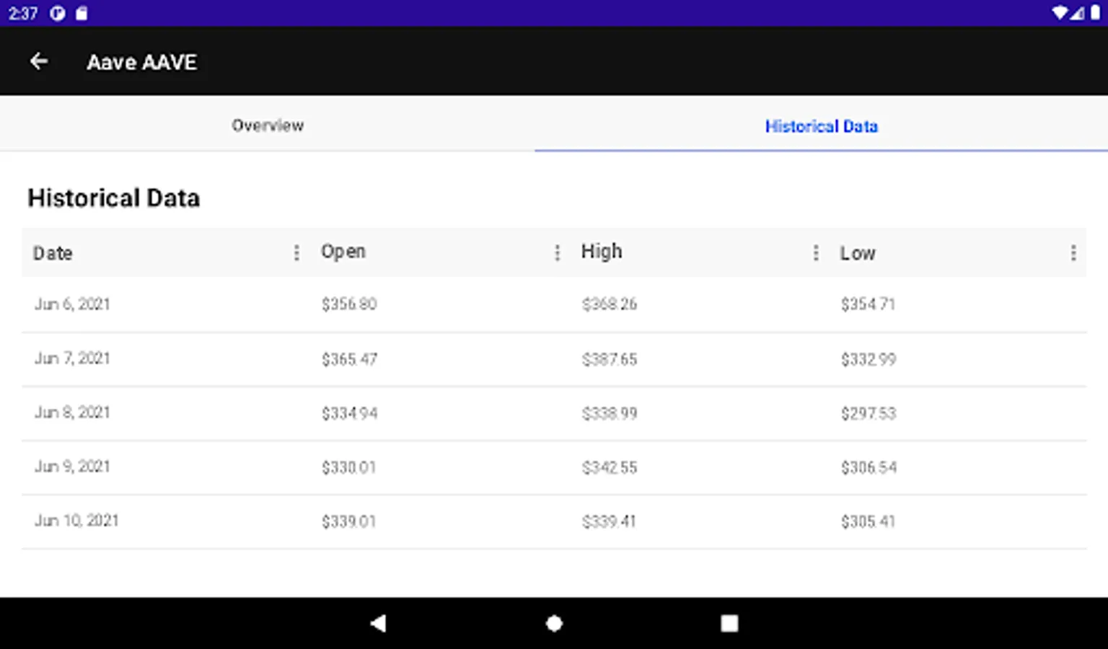Click the open price $330.01
This screenshot has height=649, width=1108.
[x=349, y=467]
